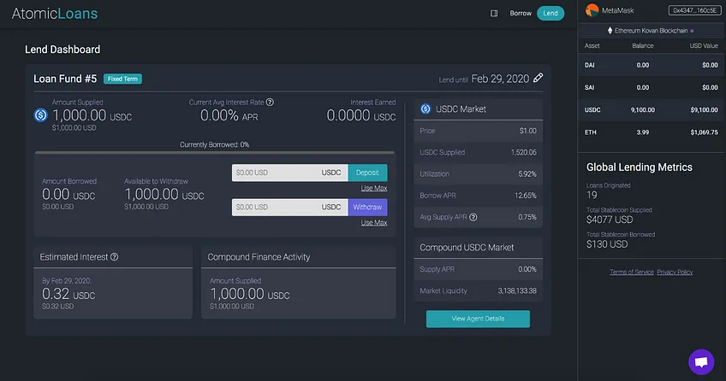Click the ETH USD value $1,069.75
This screenshot has height=381, width=726.
click(705, 132)
